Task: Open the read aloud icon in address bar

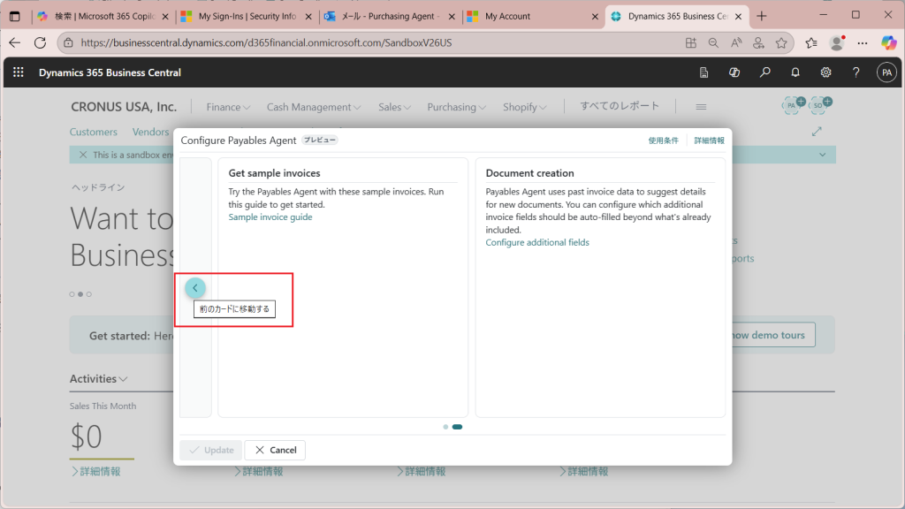Action: [736, 42]
